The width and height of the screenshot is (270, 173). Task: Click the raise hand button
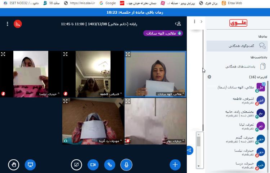(14, 165)
